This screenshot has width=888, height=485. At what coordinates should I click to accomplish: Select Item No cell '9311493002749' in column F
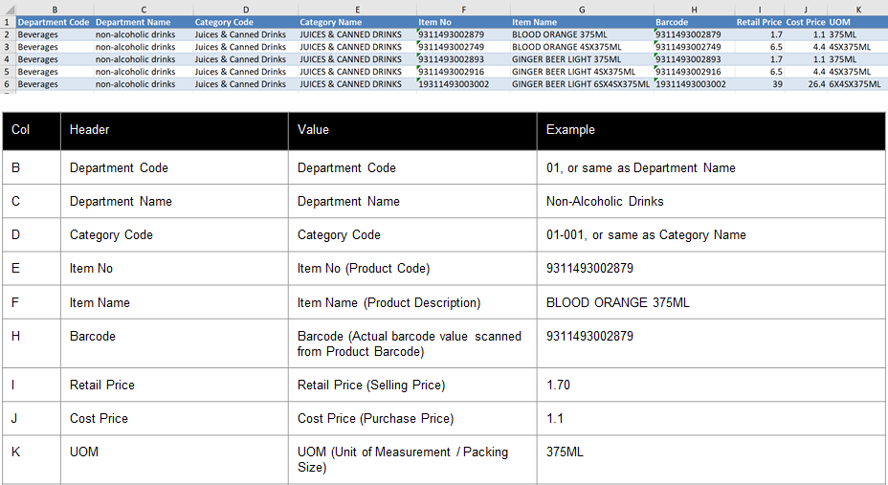(463, 47)
